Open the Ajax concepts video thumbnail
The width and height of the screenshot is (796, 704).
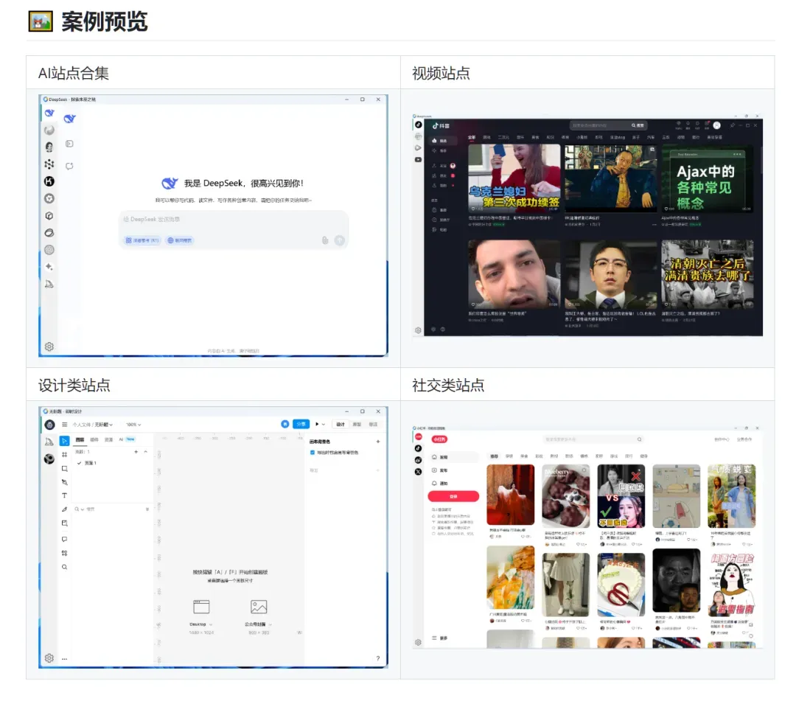[x=708, y=178]
